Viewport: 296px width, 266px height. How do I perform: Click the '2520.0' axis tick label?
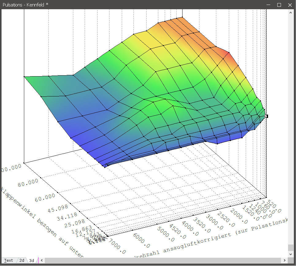click(x=226, y=219)
